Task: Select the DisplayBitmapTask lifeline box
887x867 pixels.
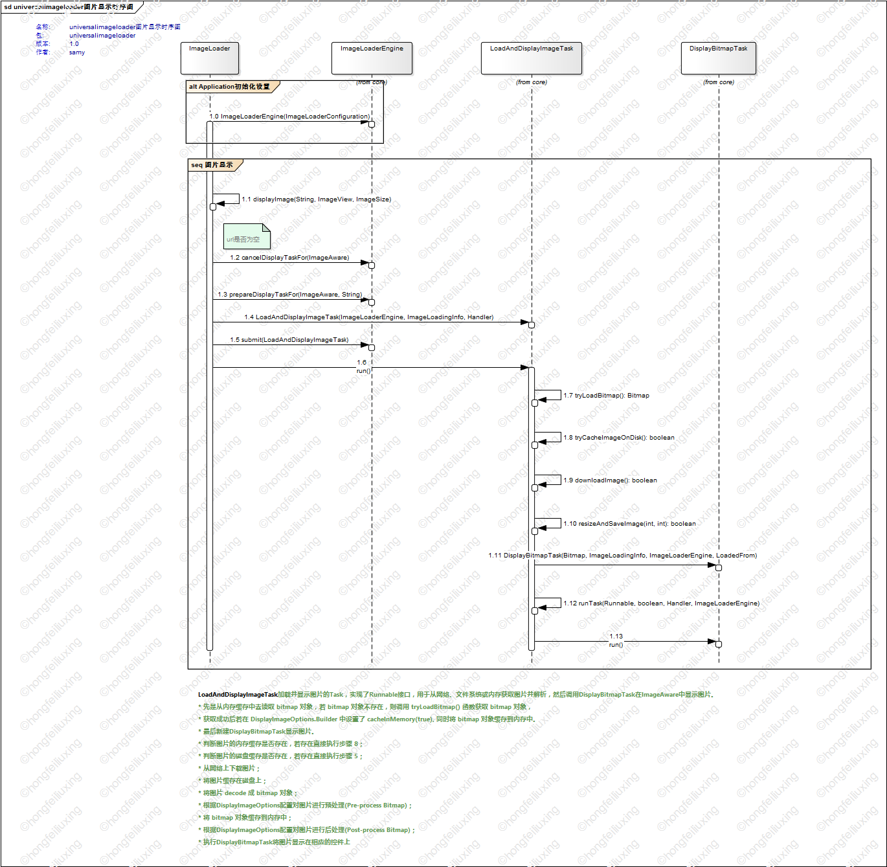Action: (x=718, y=58)
